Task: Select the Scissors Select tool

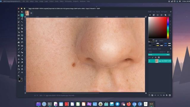Action: click(22, 18)
